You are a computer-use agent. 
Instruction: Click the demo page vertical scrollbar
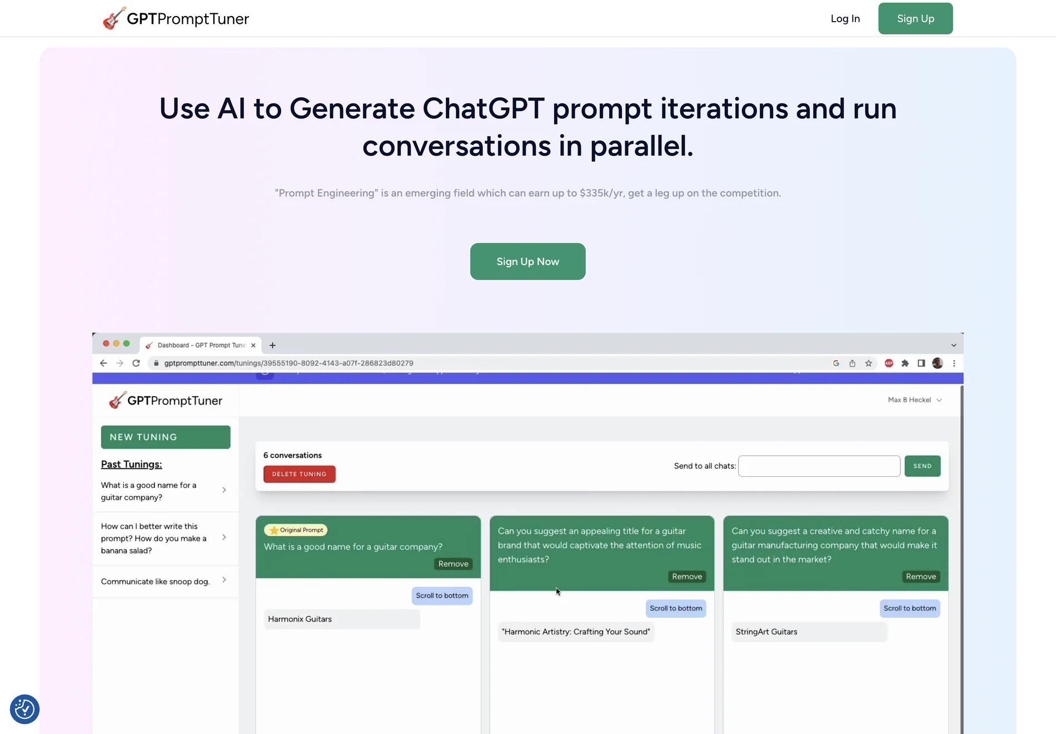pyautogui.click(x=962, y=558)
